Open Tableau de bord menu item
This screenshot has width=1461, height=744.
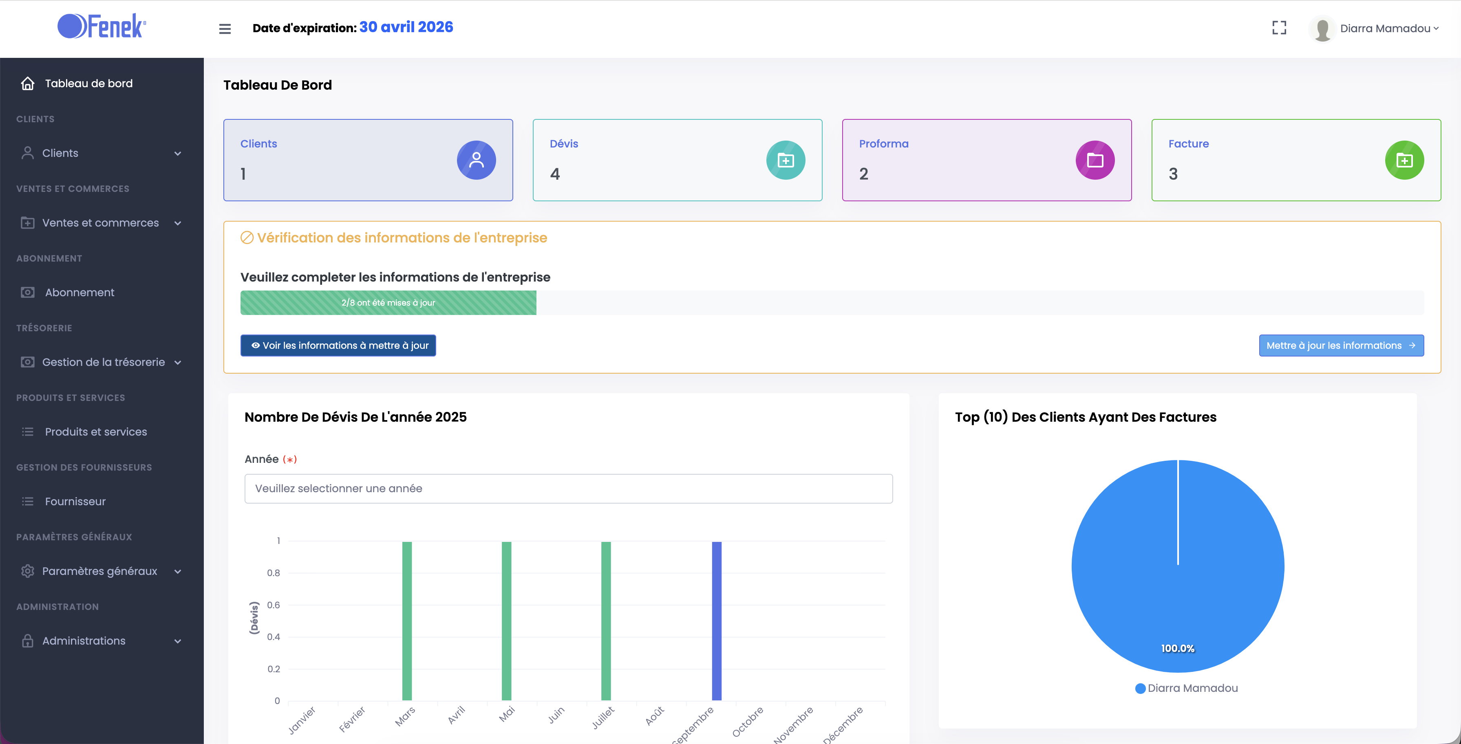pos(88,84)
